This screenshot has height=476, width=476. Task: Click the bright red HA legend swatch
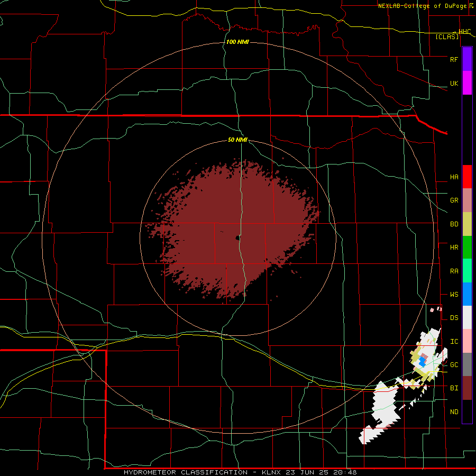(x=467, y=177)
